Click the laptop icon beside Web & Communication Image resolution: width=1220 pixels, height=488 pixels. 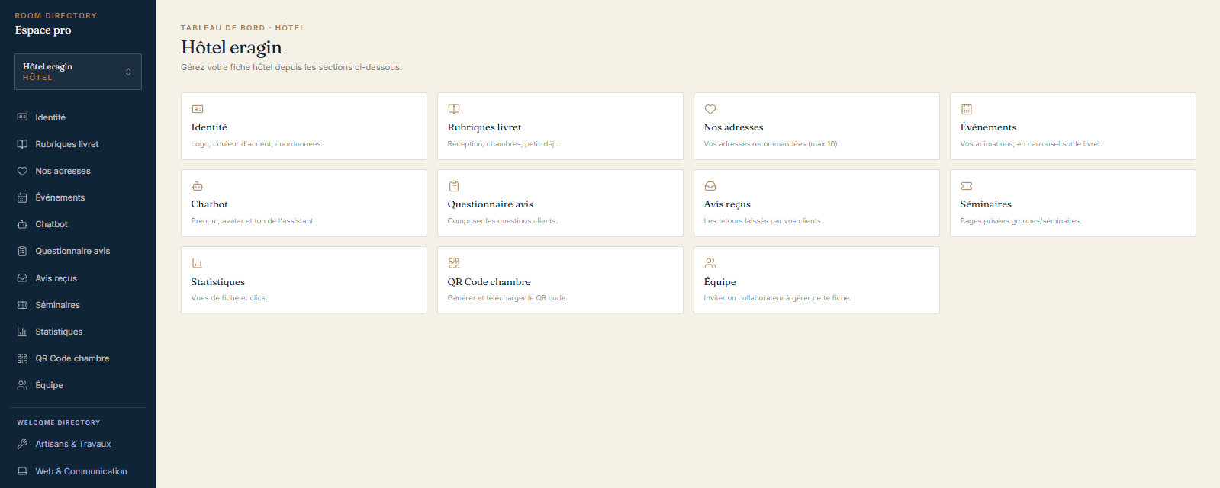[x=22, y=471]
